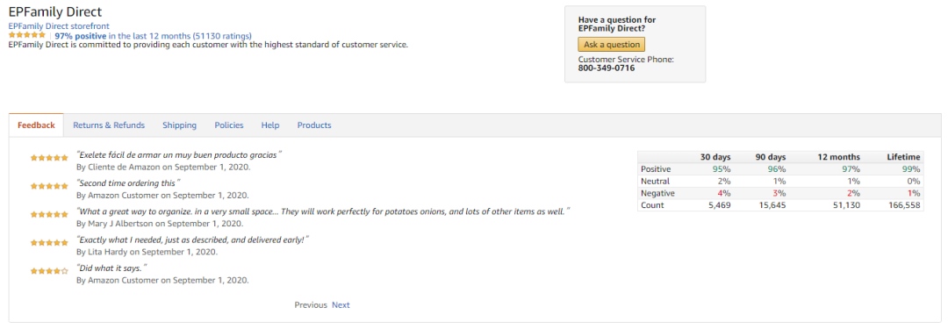View the Products tab
The height and width of the screenshot is (329, 948).
314,125
